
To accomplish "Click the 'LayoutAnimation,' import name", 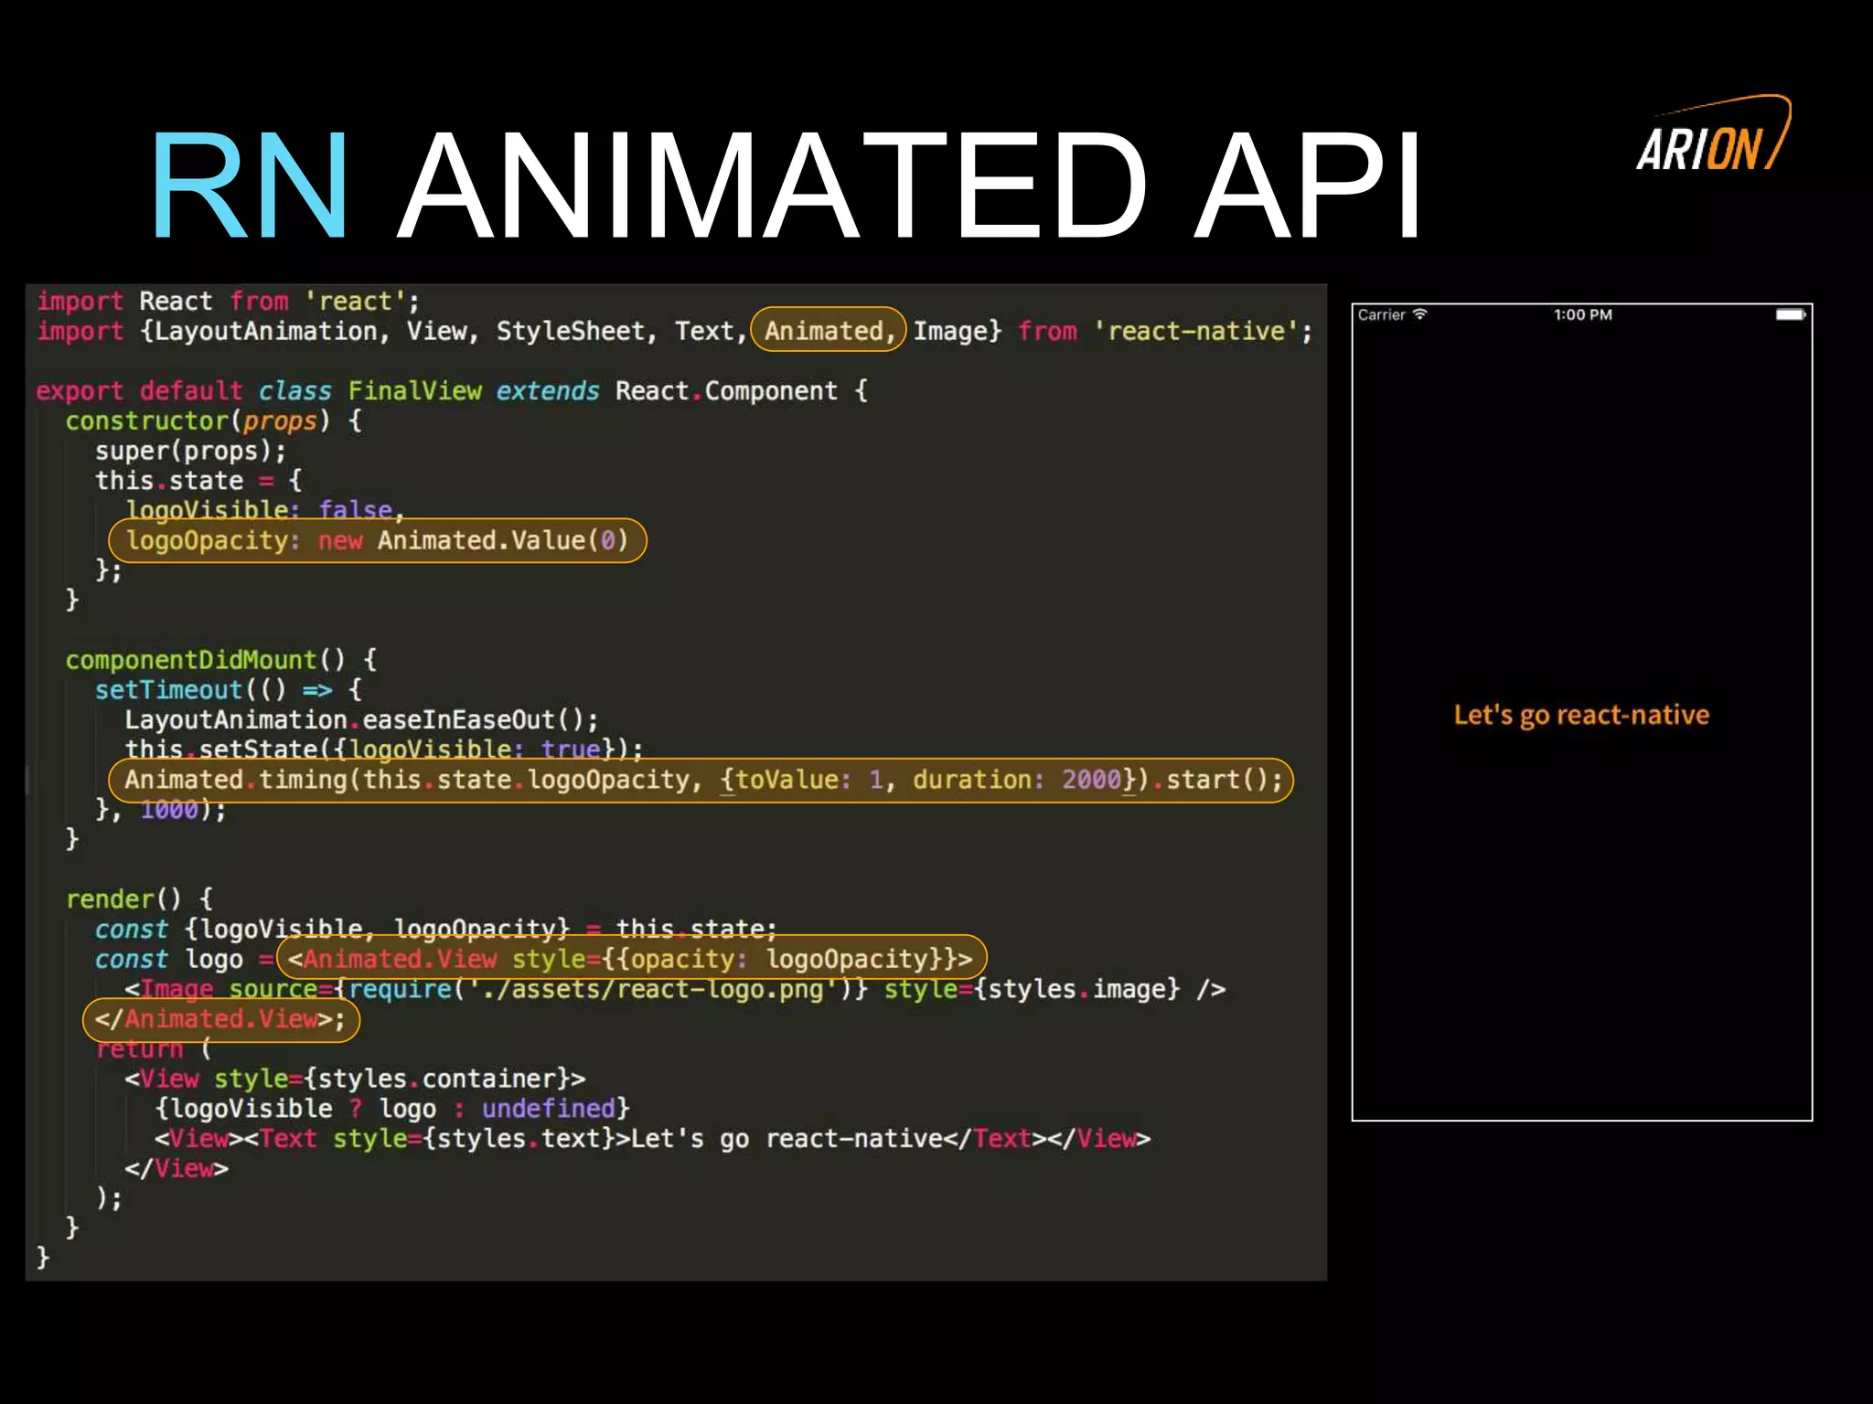I will [x=272, y=331].
